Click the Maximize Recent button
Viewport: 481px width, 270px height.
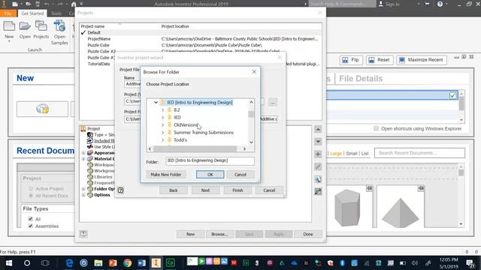422,60
